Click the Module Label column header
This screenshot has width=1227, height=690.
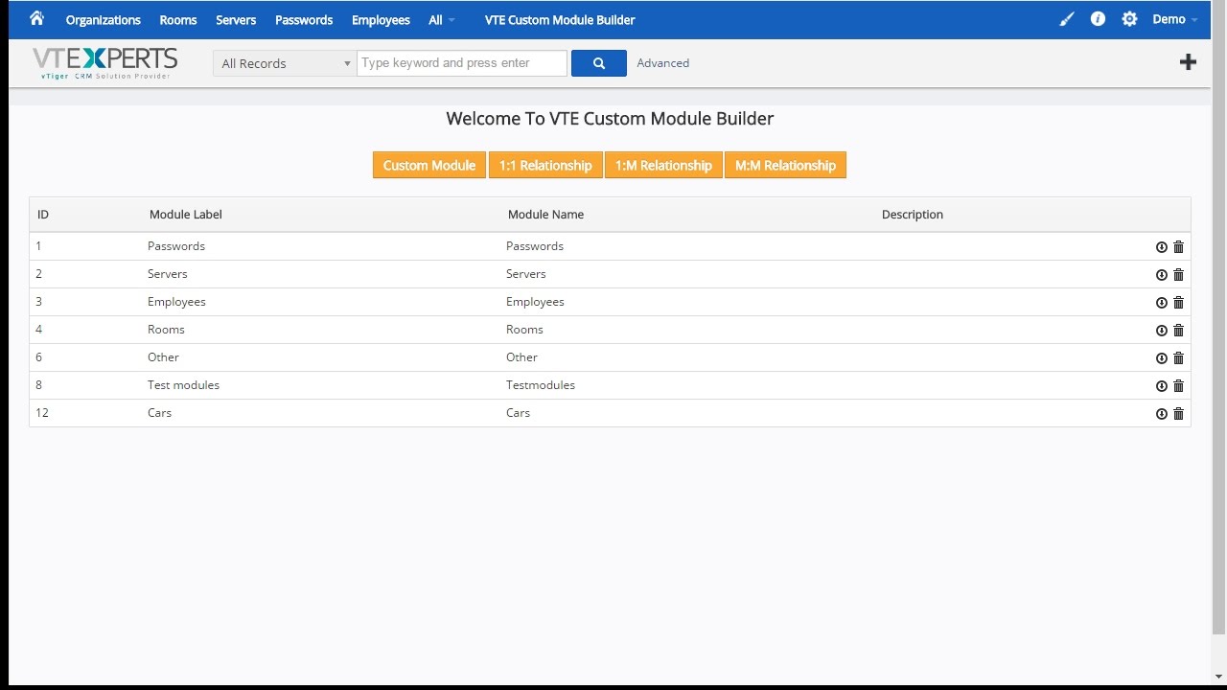pyautogui.click(x=186, y=215)
